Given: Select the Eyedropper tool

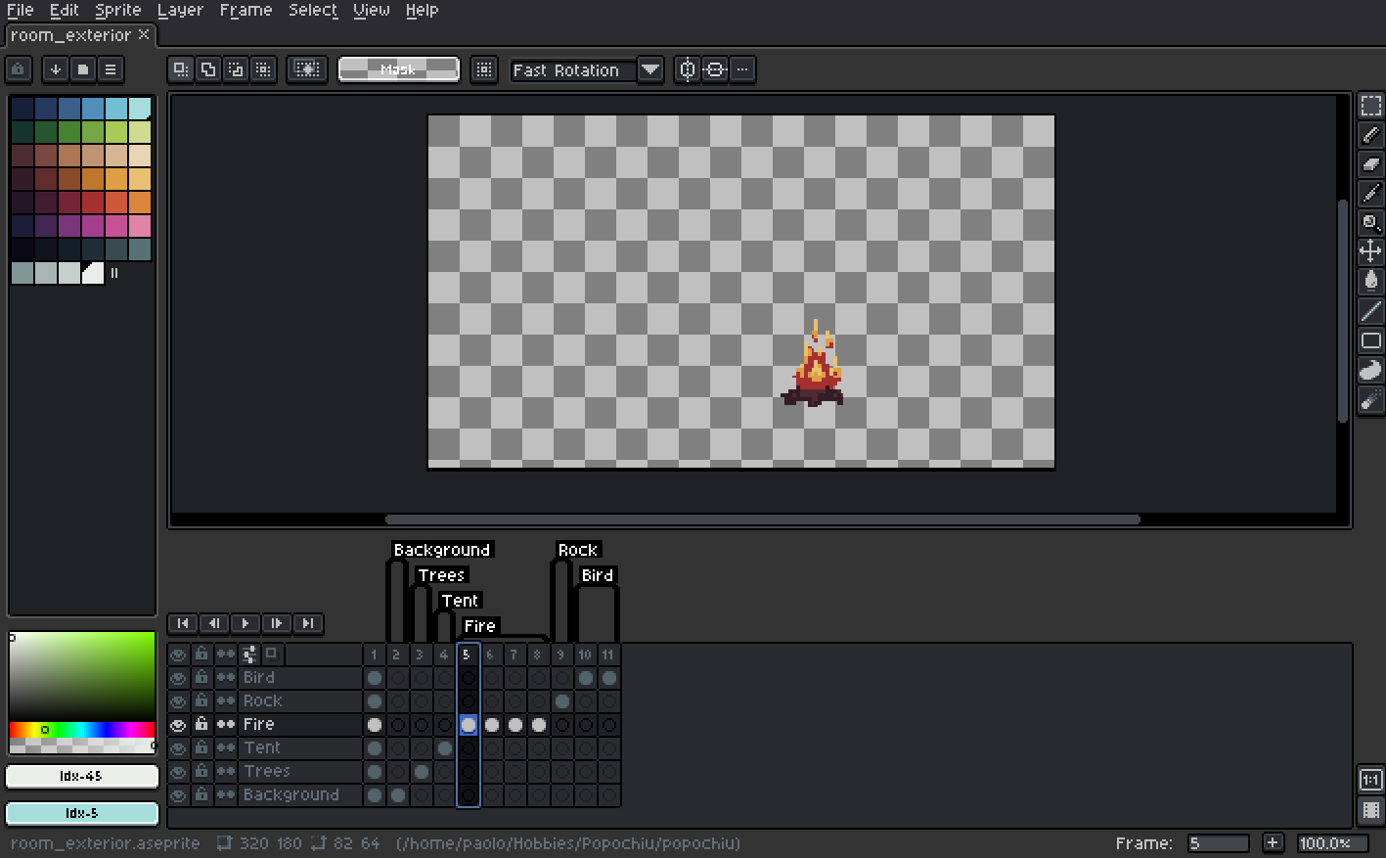Looking at the screenshot, I should [x=1370, y=194].
